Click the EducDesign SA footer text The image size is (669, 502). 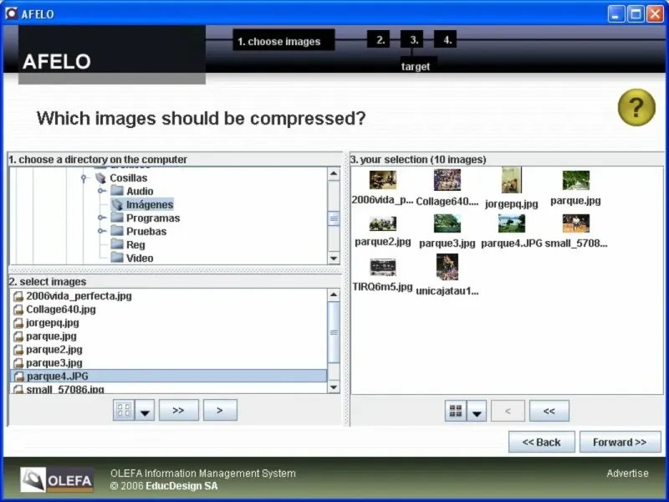[x=181, y=486]
